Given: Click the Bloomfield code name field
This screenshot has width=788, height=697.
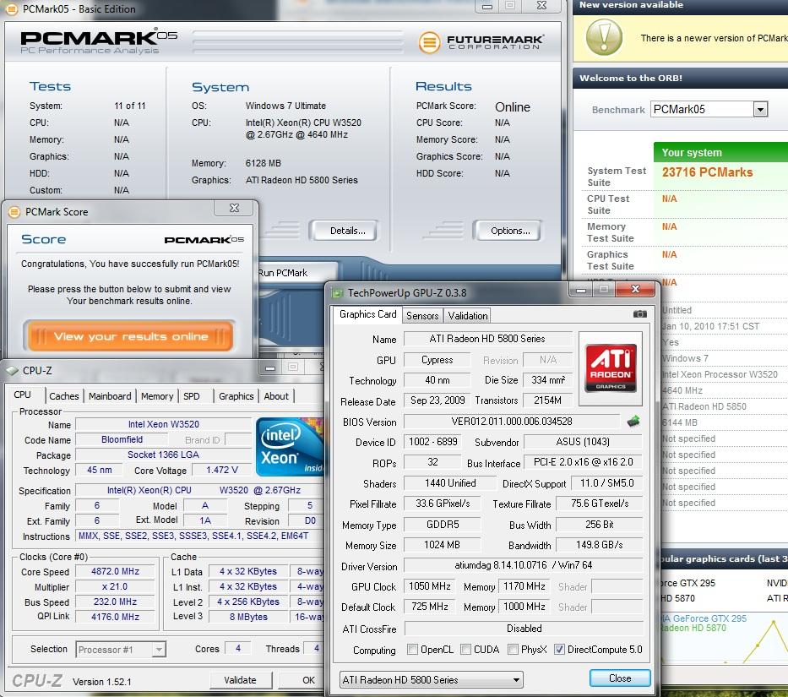Looking at the screenshot, I should (x=122, y=439).
